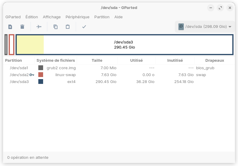Click the Copy partition icon
Image resolution: width=238 pixels, height=166 pixels.
(x=55, y=27)
